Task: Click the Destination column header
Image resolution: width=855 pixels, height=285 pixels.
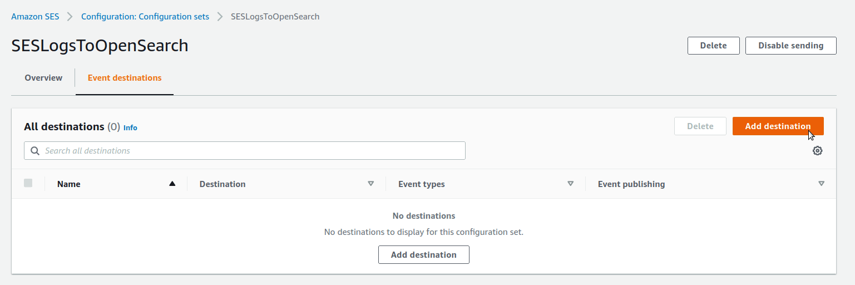Action: pyautogui.click(x=223, y=184)
